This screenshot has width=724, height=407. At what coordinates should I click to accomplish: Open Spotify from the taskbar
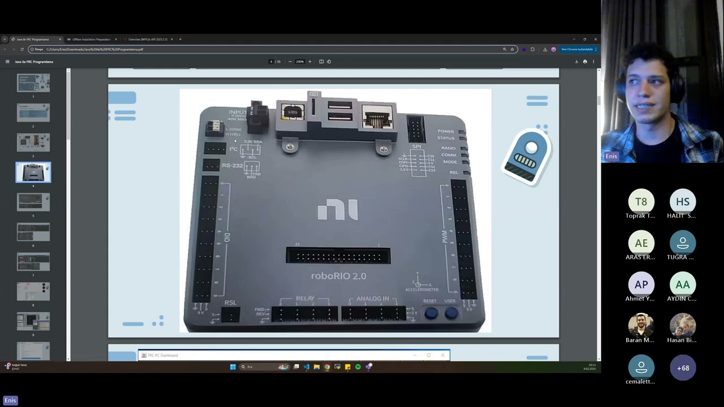(358, 367)
